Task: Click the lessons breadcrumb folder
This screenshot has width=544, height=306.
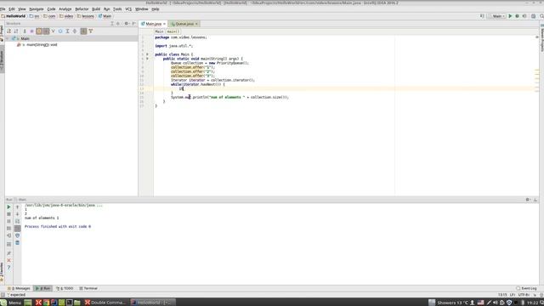Action: (85, 16)
